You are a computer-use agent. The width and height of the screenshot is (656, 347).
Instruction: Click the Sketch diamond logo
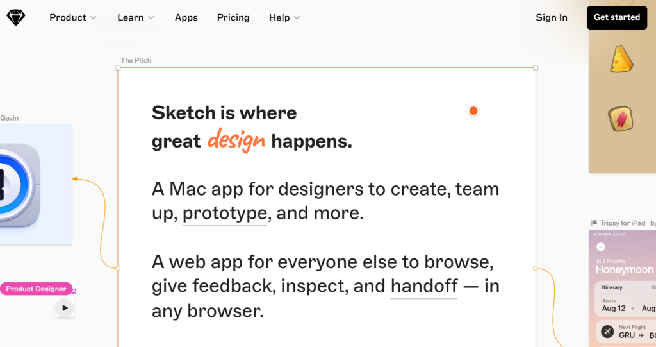click(x=16, y=18)
